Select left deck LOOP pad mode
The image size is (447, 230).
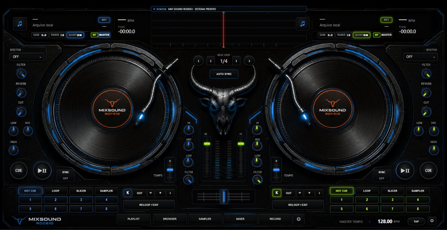pos(56,191)
